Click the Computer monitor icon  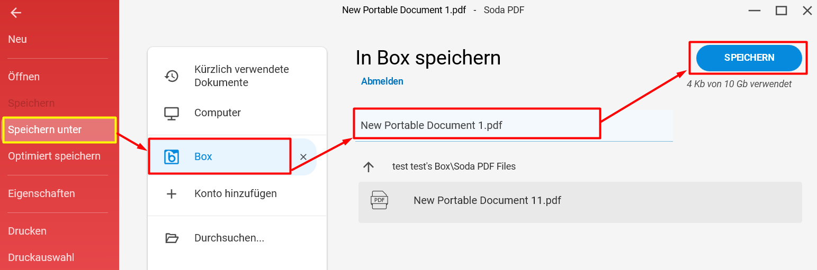pos(172,113)
